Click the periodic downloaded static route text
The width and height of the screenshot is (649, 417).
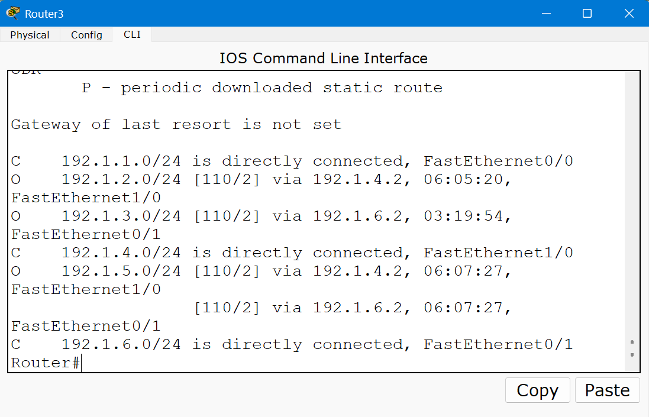coord(262,88)
